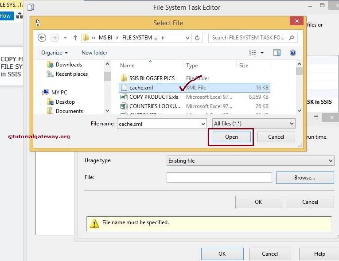Open view options dropdown arrow
Screen dimensions: 339x261
[262, 53]
